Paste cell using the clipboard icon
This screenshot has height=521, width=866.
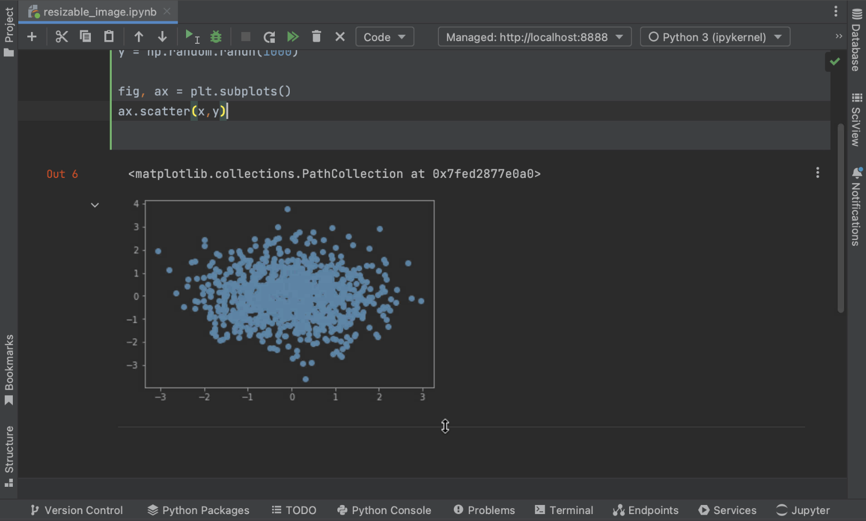tap(109, 37)
